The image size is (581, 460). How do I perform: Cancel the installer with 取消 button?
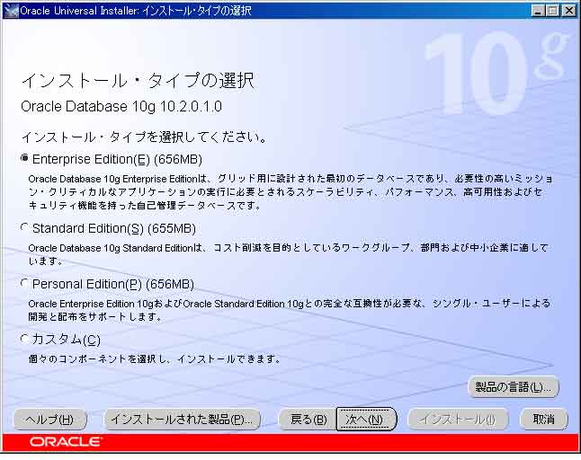coord(543,420)
